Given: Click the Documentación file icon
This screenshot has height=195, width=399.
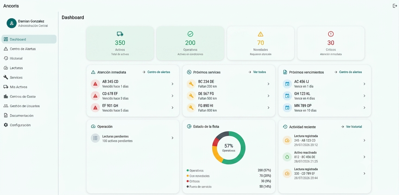Looking at the screenshot, I should pos(6,115).
